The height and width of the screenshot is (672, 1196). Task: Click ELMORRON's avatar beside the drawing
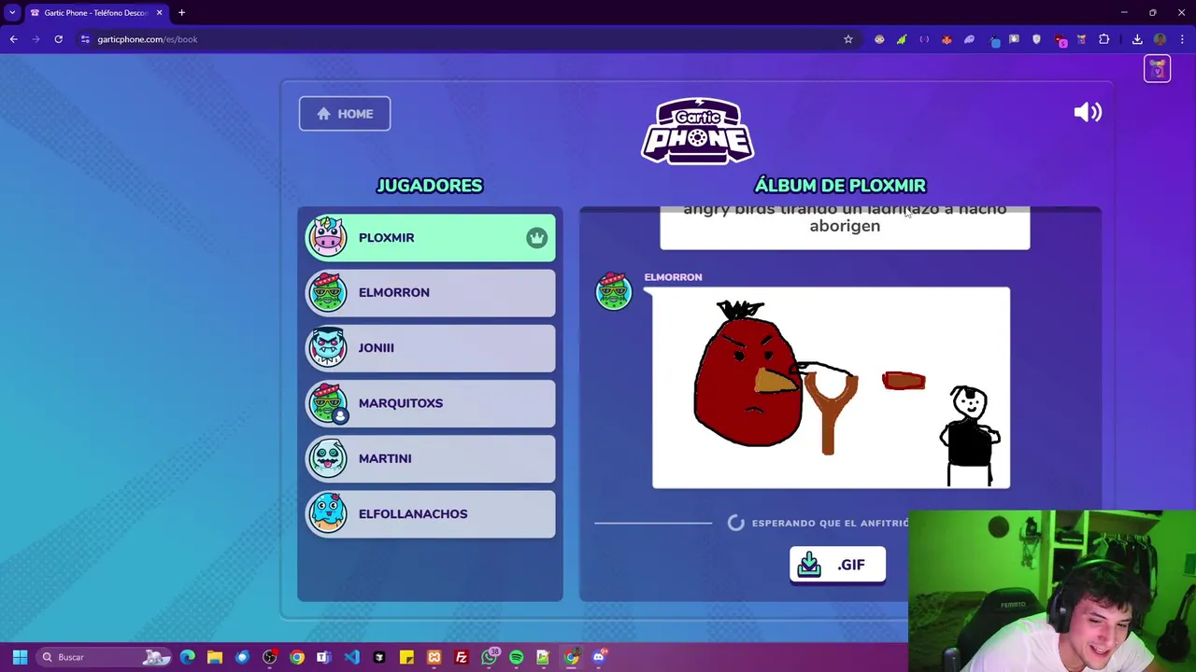[x=614, y=290]
